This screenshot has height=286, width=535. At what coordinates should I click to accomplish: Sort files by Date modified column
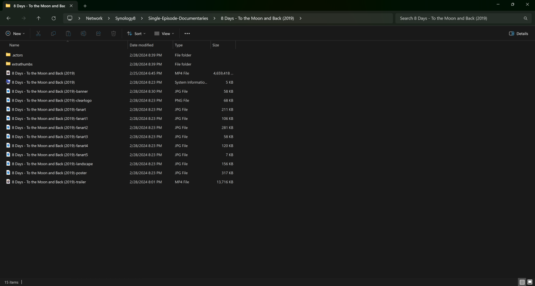(x=141, y=45)
